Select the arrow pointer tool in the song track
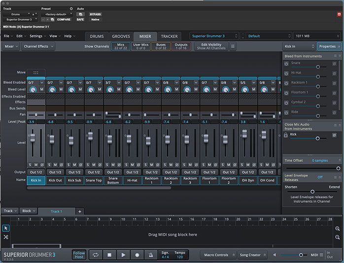This screenshot has width=344, height=263. pyautogui.click(x=6, y=228)
